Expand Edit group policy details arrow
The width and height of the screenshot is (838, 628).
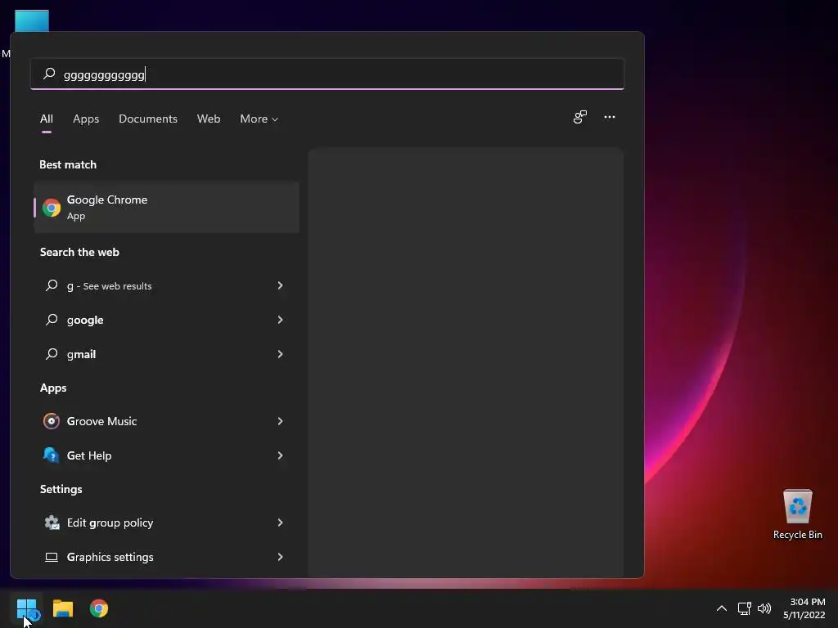click(x=280, y=523)
